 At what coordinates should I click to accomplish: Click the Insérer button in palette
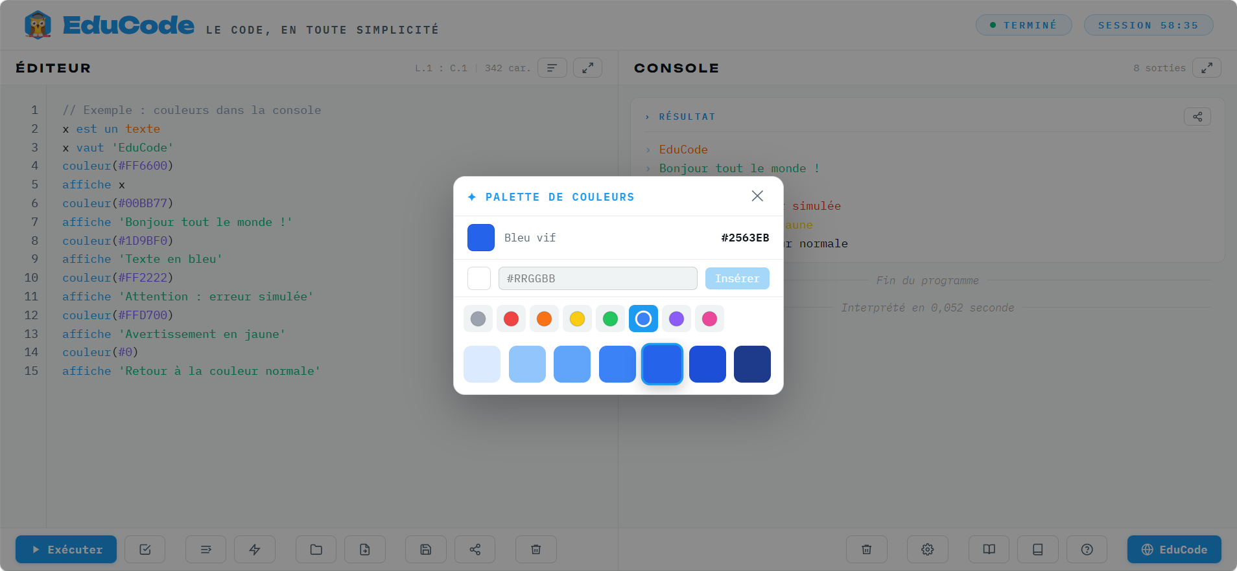(x=737, y=278)
